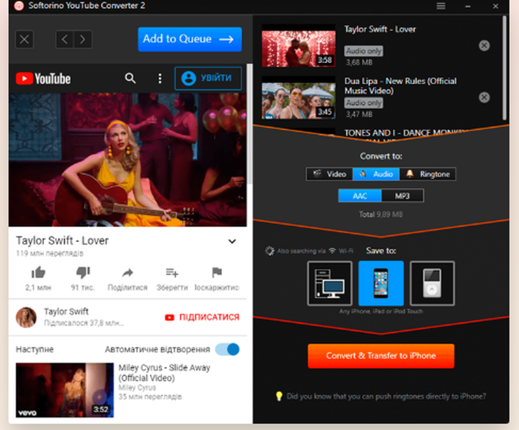The width and height of the screenshot is (519, 430).
Task: Click 'Dua Lipa - New Rules' queue title
Action: (401, 86)
